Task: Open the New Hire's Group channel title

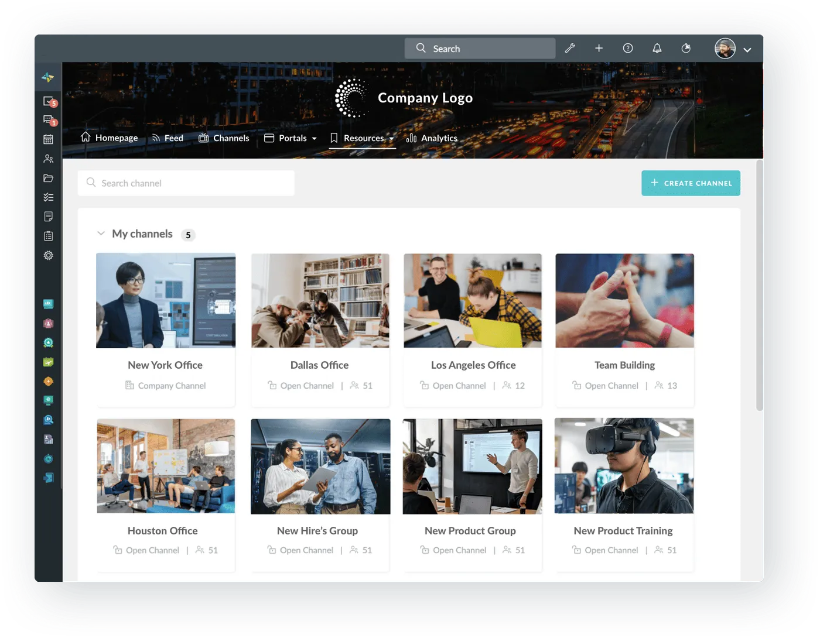Action: [317, 531]
